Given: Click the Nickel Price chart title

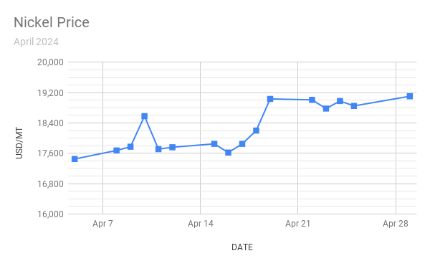Looking at the screenshot, I should [52, 22].
